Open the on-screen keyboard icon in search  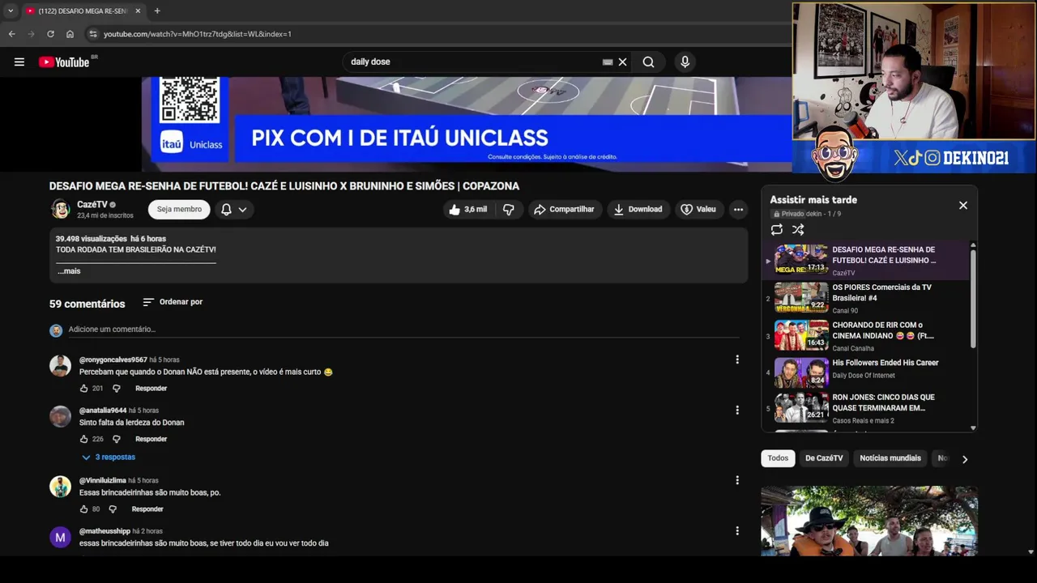(x=608, y=62)
